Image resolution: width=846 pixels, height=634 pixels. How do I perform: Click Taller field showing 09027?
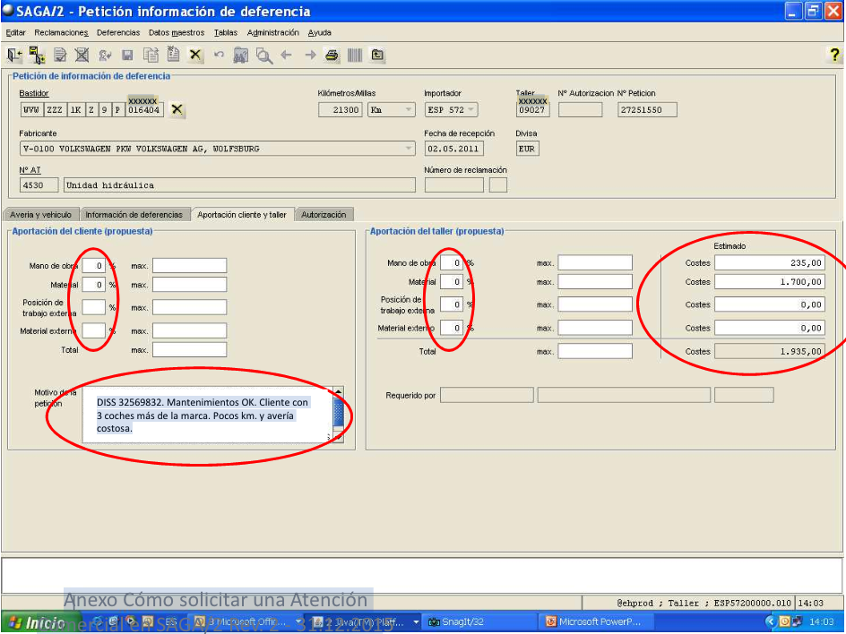[x=532, y=109]
